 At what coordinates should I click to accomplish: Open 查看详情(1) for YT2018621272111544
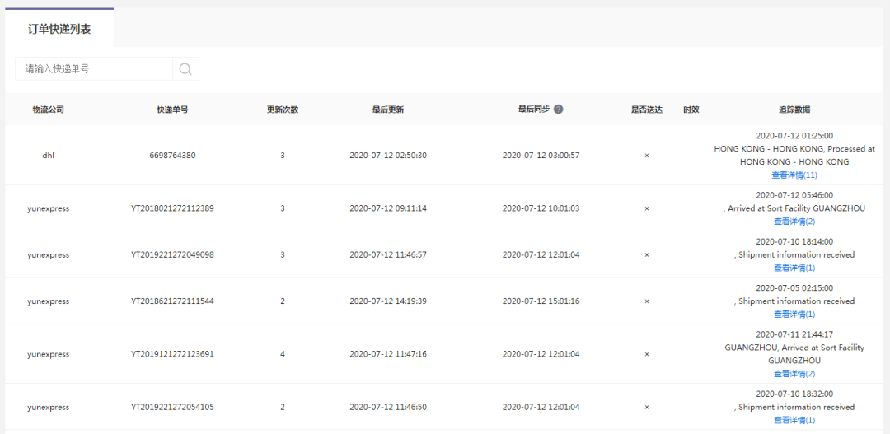(794, 315)
